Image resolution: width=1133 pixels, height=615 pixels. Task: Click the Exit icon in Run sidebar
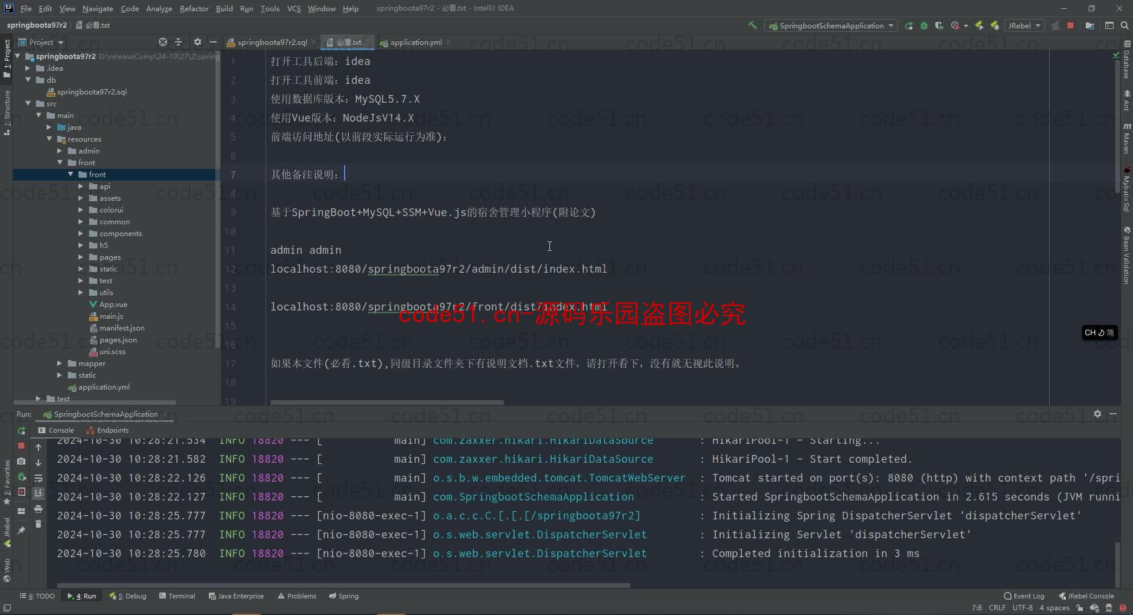pos(21,492)
